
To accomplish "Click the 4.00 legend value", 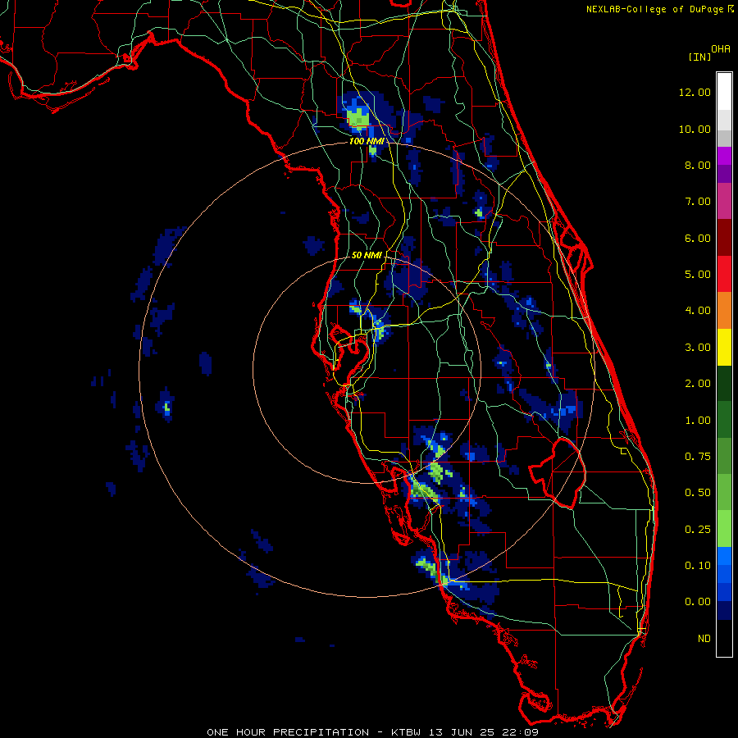I will coord(698,311).
